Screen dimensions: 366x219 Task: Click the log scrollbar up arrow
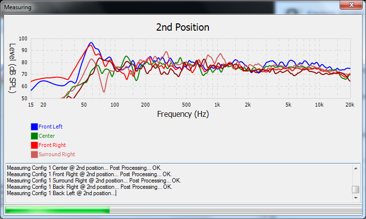click(356, 168)
